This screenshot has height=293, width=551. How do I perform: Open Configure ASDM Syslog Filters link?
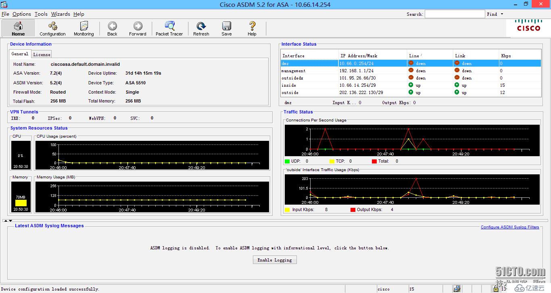pyautogui.click(x=510, y=227)
